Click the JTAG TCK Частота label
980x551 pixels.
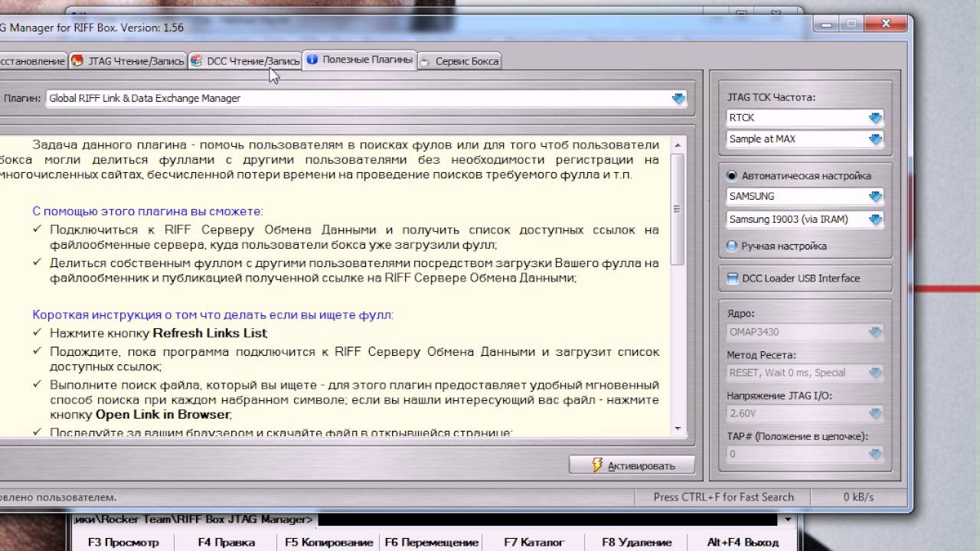(771, 97)
